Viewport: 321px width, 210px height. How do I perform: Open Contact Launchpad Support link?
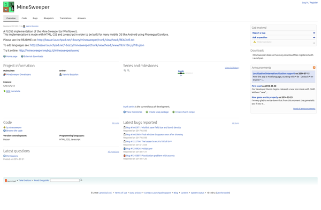(x=157, y=192)
